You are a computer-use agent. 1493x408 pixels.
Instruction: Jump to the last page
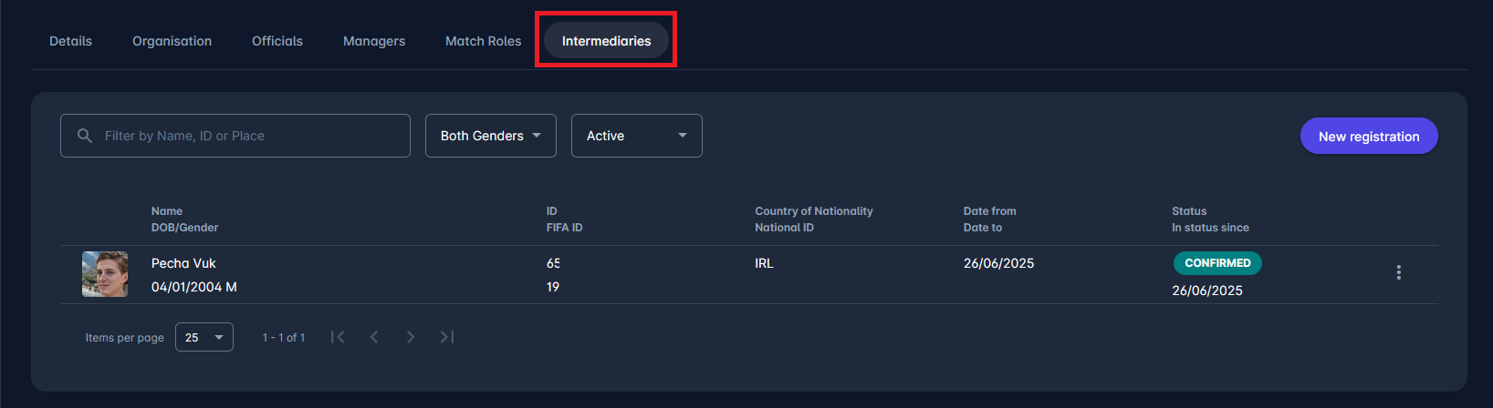pyautogui.click(x=447, y=337)
